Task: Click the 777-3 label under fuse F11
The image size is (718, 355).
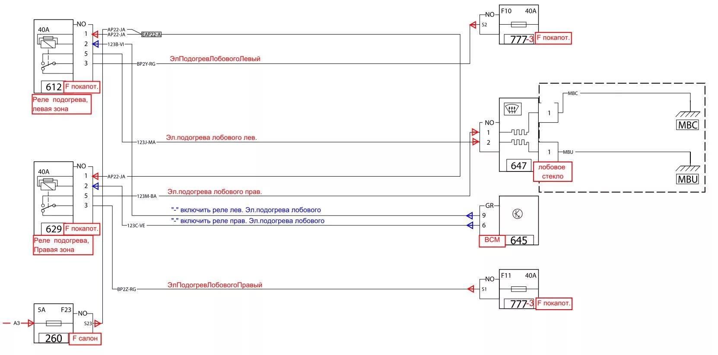Action: 522,304
